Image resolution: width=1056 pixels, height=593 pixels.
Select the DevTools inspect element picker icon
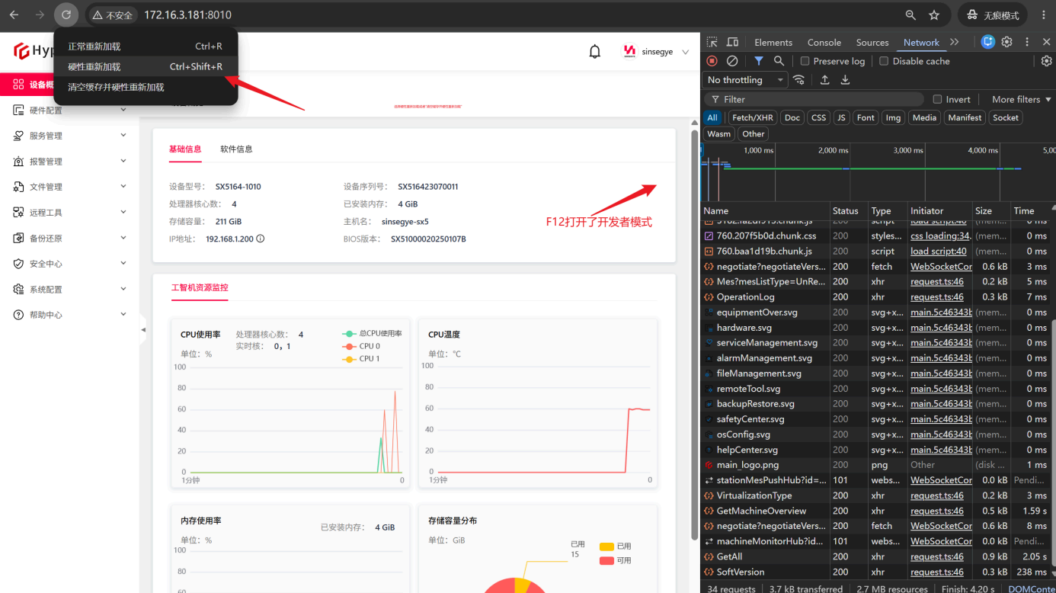(712, 42)
